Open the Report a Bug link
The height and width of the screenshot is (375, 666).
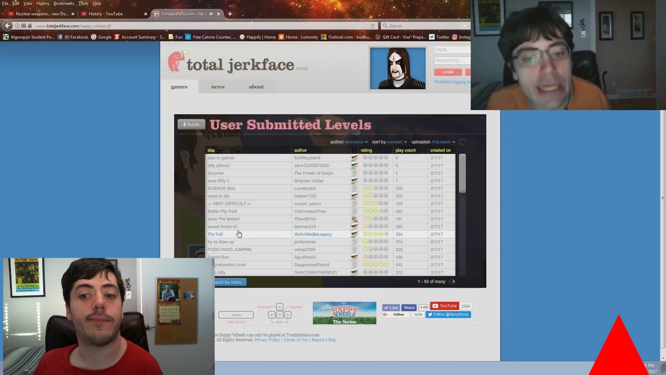pos(324,340)
